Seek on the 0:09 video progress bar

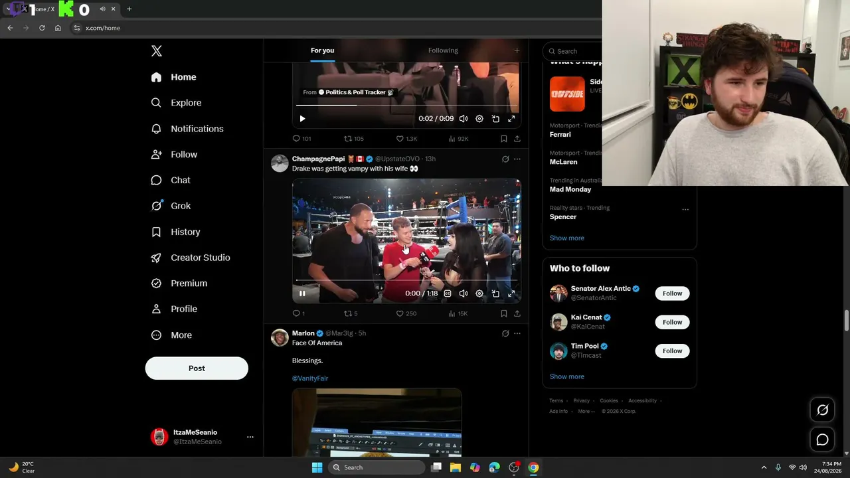(406, 105)
